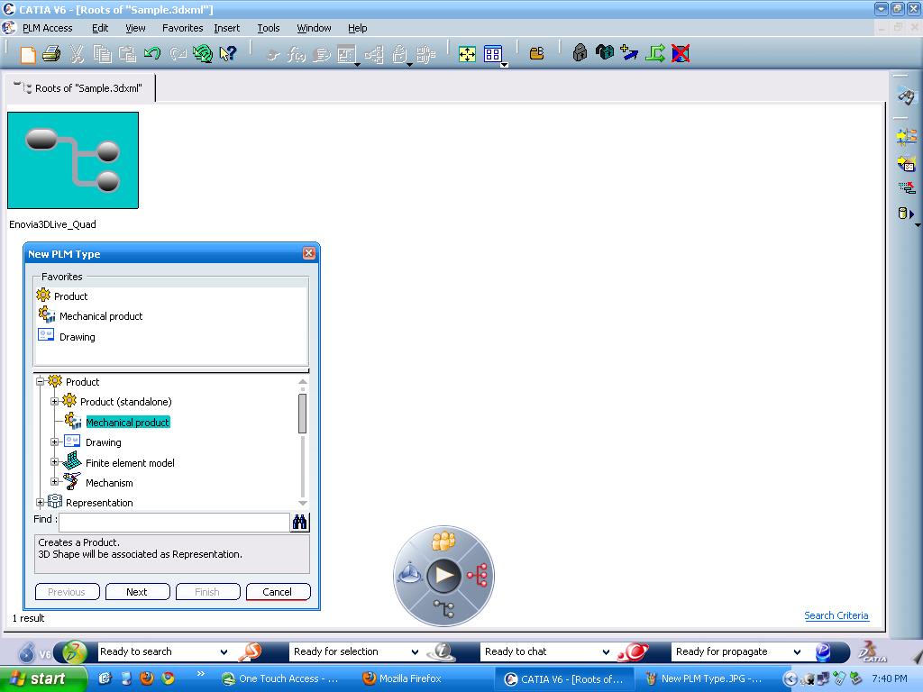Open the Window menu
The height and width of the screenshot is (692, 923).
[314, 28]
